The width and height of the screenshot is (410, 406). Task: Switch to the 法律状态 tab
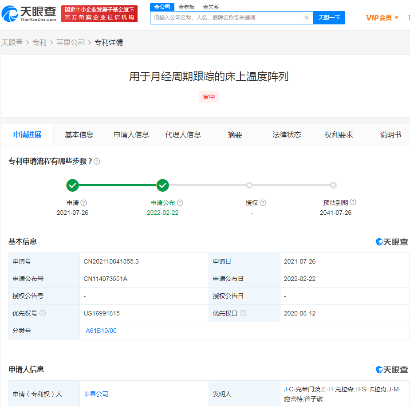tap(287, 134)
